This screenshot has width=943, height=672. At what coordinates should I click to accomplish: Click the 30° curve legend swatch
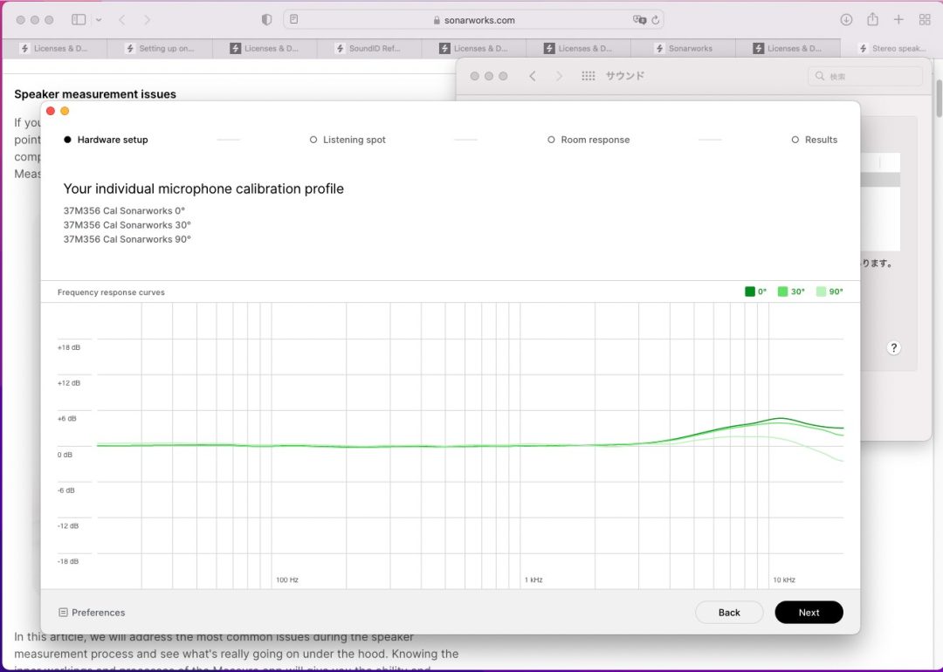click(x=782, y=291)
